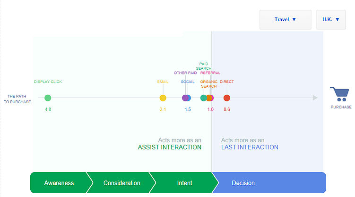Screen dimensions: 355x197
Task: Open the U.K. country dropdown
Action: [x=330, y=20]
